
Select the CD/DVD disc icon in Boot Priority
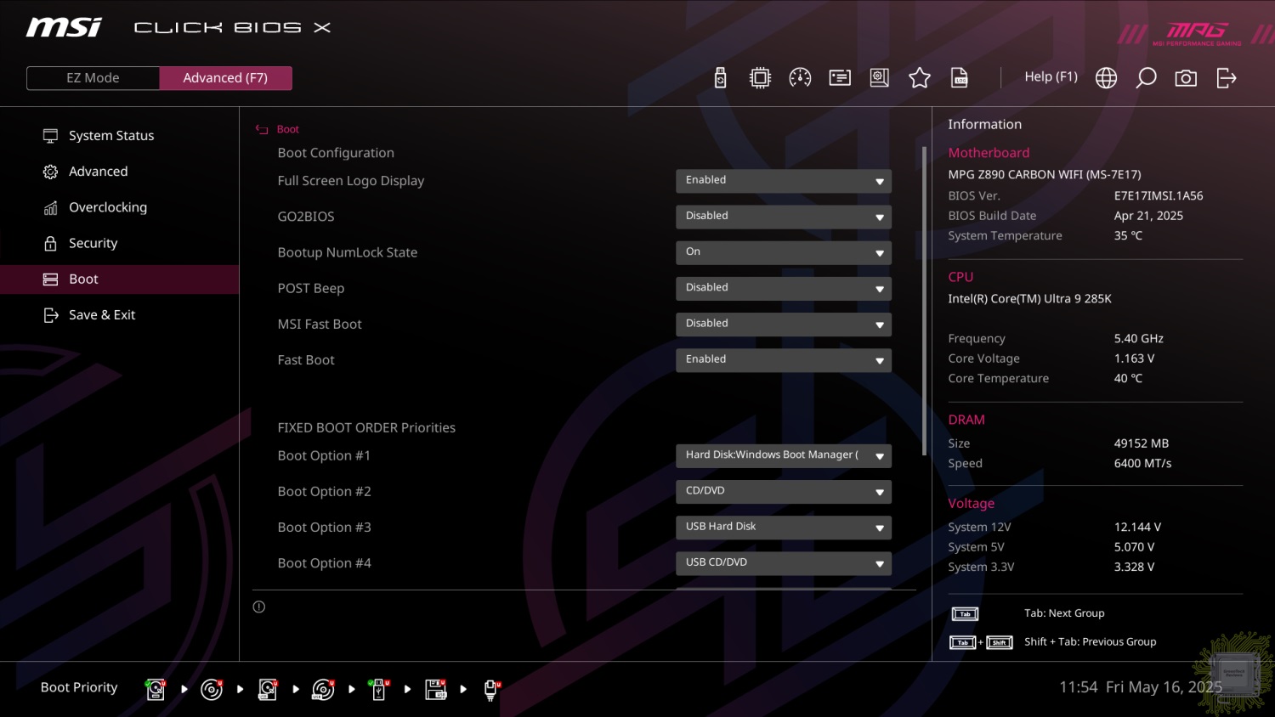click(x=212, y=689)
